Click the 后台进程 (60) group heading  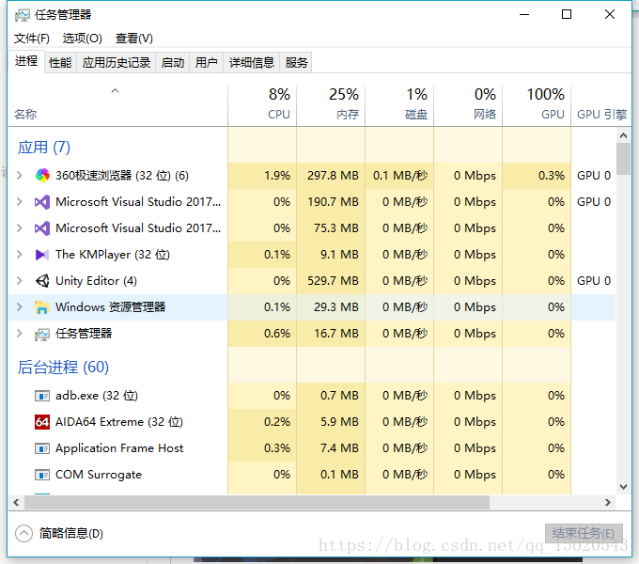click(63, 368)
